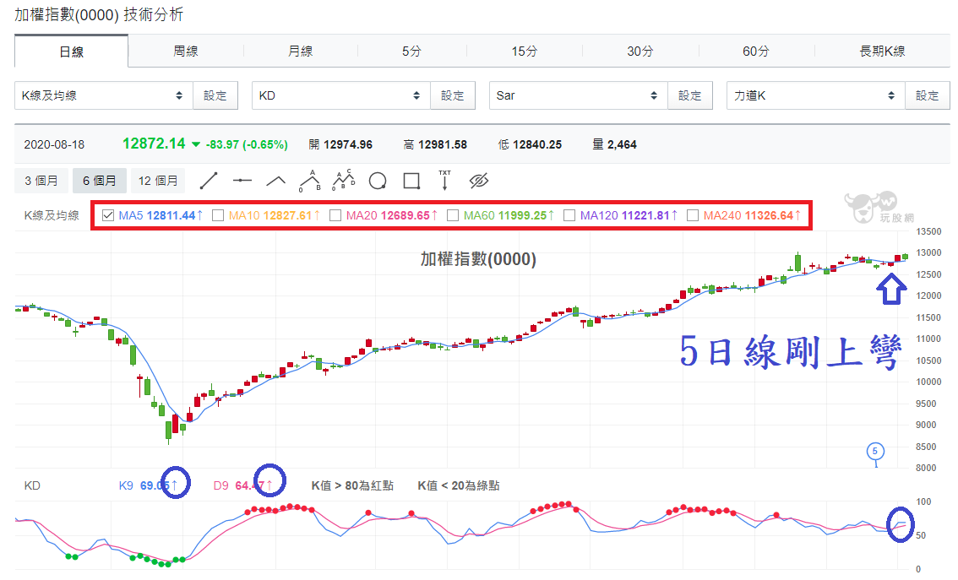
Task: Switch to the 月線 tab
Action: tap(301, 51)
